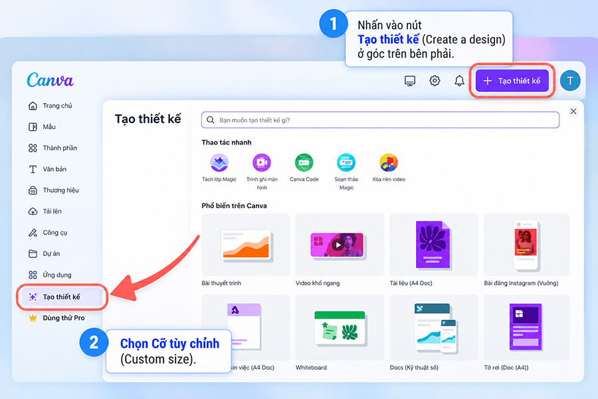Click the Canva logo
The height and width of the screenshot is (399, 598).
tap(50, 80)
